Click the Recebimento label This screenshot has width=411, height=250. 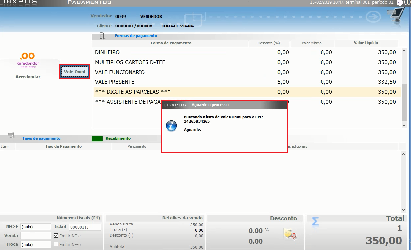pos(118,138)
